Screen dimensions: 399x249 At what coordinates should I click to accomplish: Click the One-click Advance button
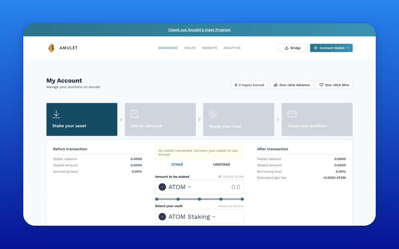292,85
